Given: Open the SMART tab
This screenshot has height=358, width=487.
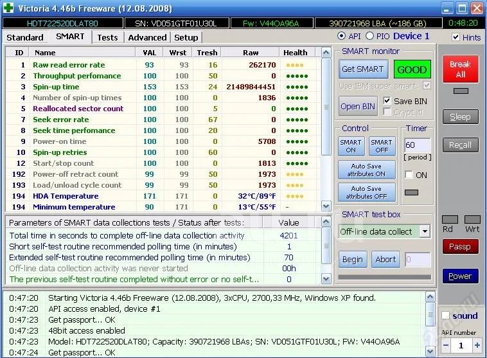Looking at the screenshot, I should tap(70, 37).
